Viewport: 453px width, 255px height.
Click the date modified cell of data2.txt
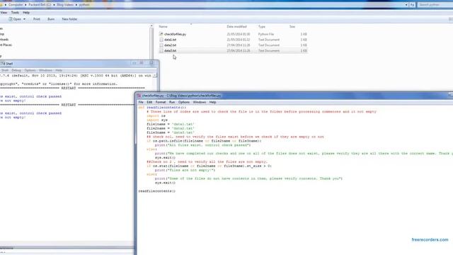[239, 45]
